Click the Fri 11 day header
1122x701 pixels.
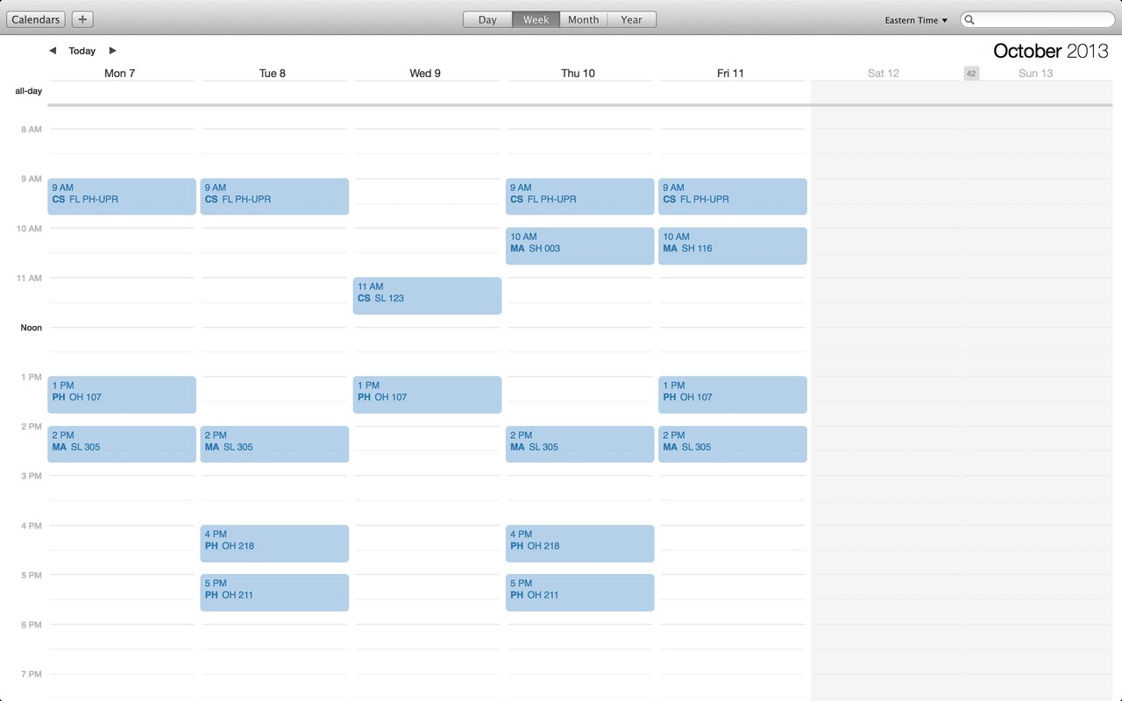coord(730,74)
